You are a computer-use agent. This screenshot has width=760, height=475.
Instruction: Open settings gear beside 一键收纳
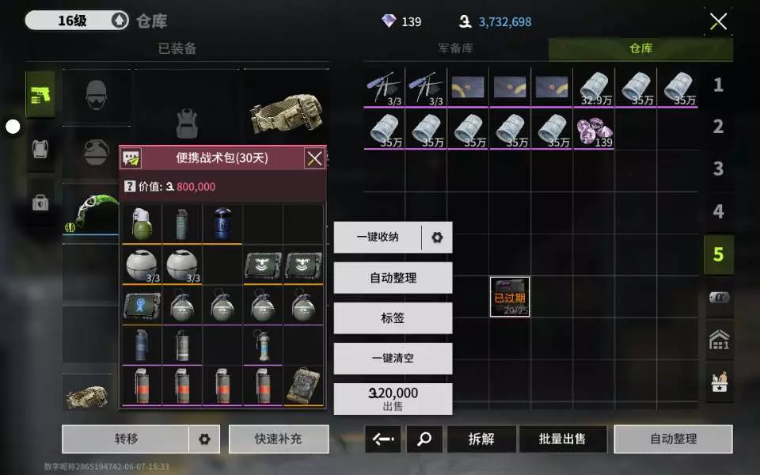(437, 237)
